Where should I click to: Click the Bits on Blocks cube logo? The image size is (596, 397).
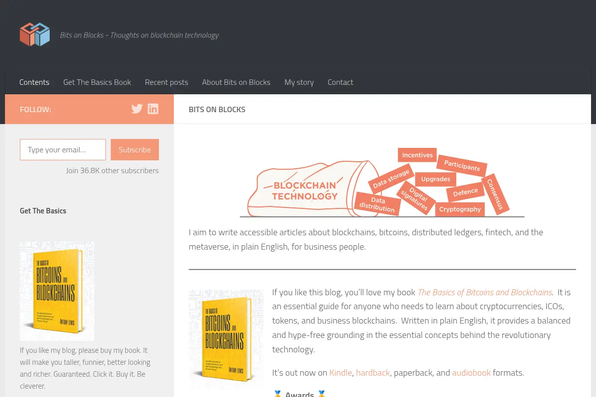click(x=35, y=35)
